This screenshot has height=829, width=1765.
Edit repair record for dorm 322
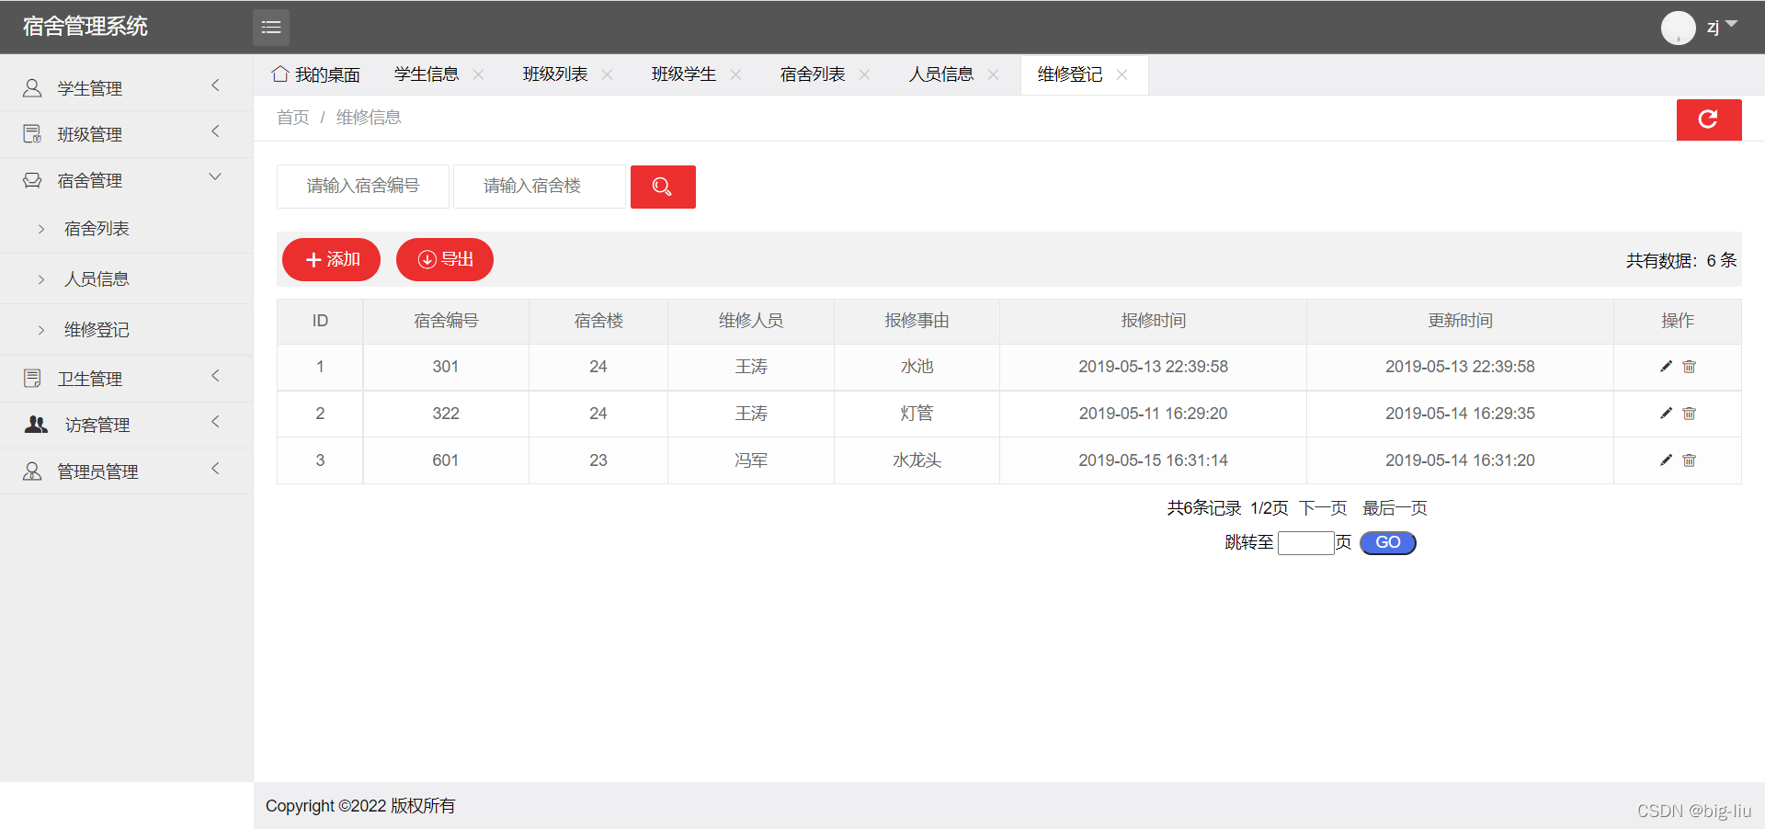coord(1666,414)
